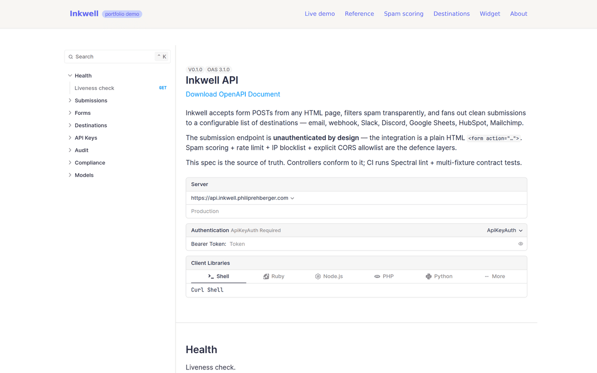Image resolution: width=597 pixels, height=373 pixels.
Task: Open About in top navigation
Action: pyautogui.click(x=518, y=14)
